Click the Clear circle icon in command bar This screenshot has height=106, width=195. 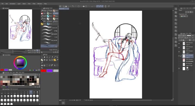tap(79, 6)
